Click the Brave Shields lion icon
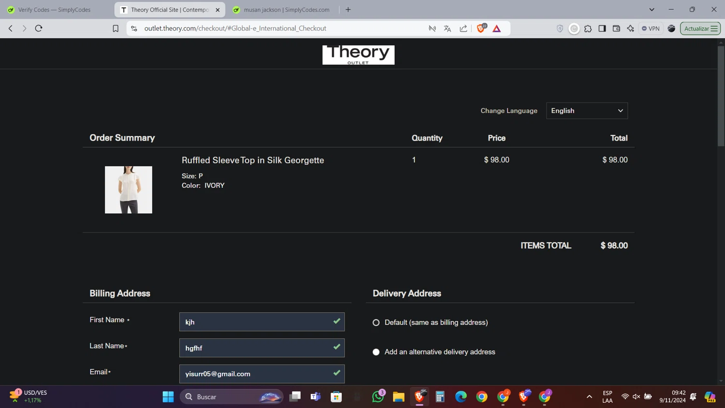This screenshot has width=725, height=408. click(481, 29)
